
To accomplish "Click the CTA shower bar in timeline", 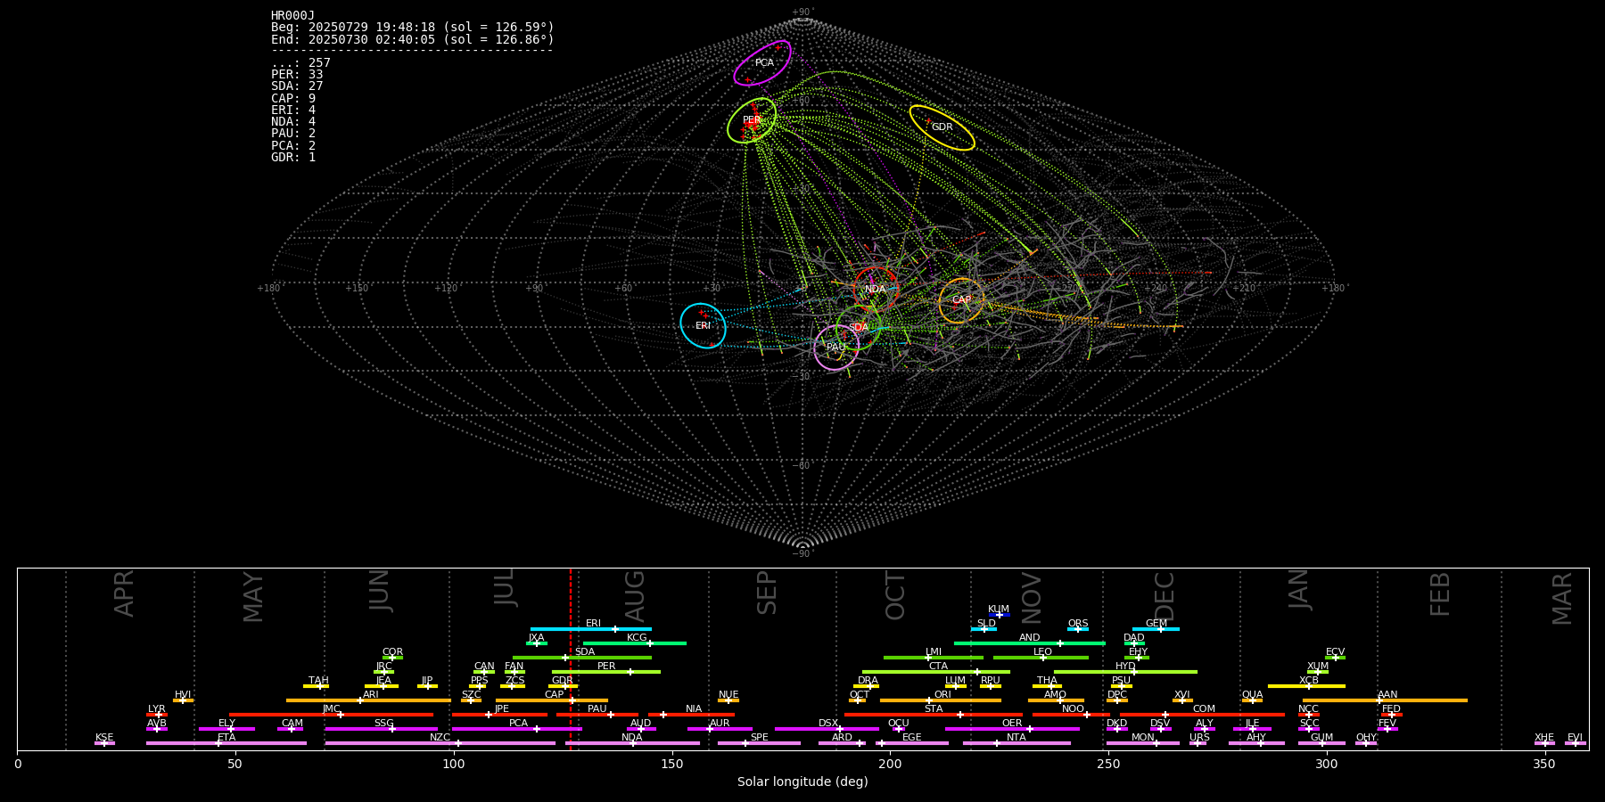I will (936, 672).
